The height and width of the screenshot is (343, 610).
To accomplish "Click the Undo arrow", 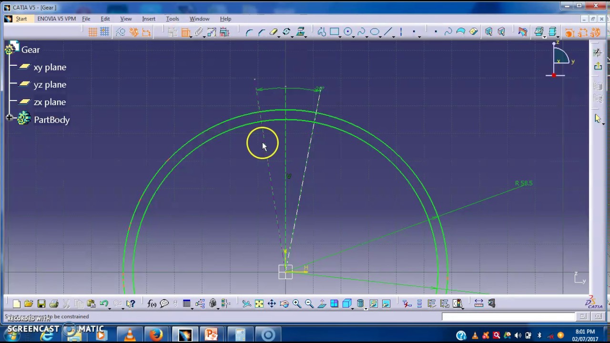I will (103, 303).
